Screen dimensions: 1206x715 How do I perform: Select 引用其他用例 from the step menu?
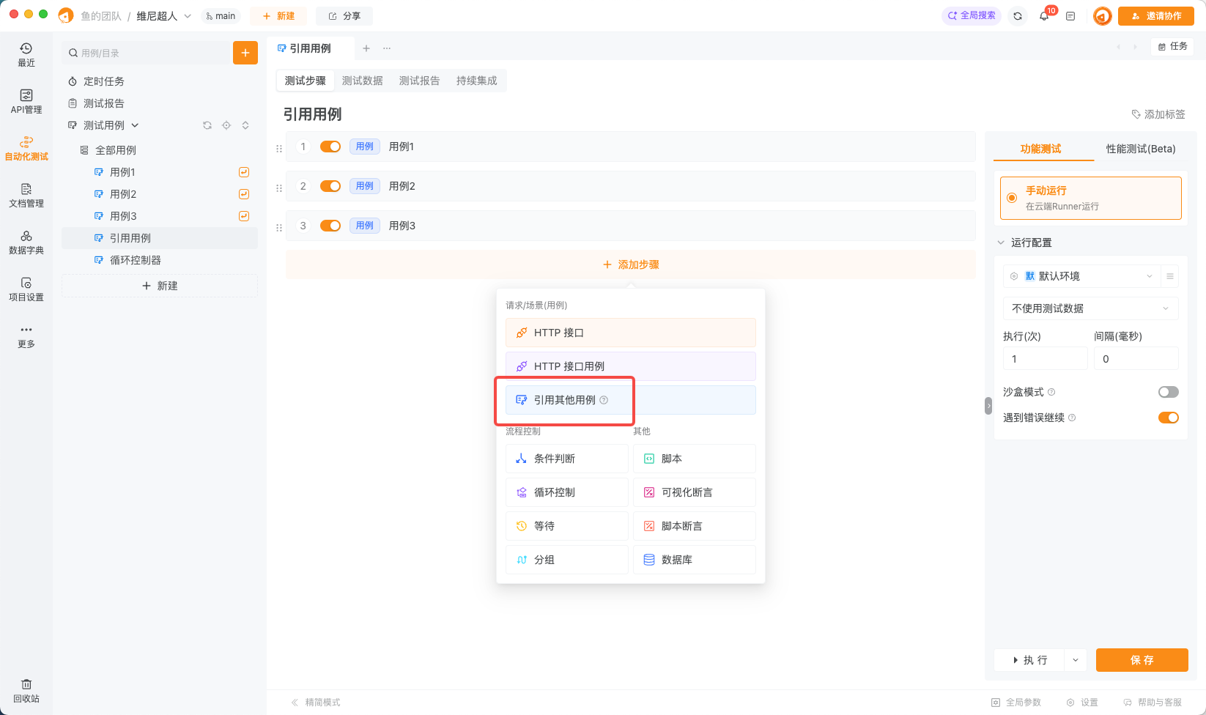(x=564, y=399)
